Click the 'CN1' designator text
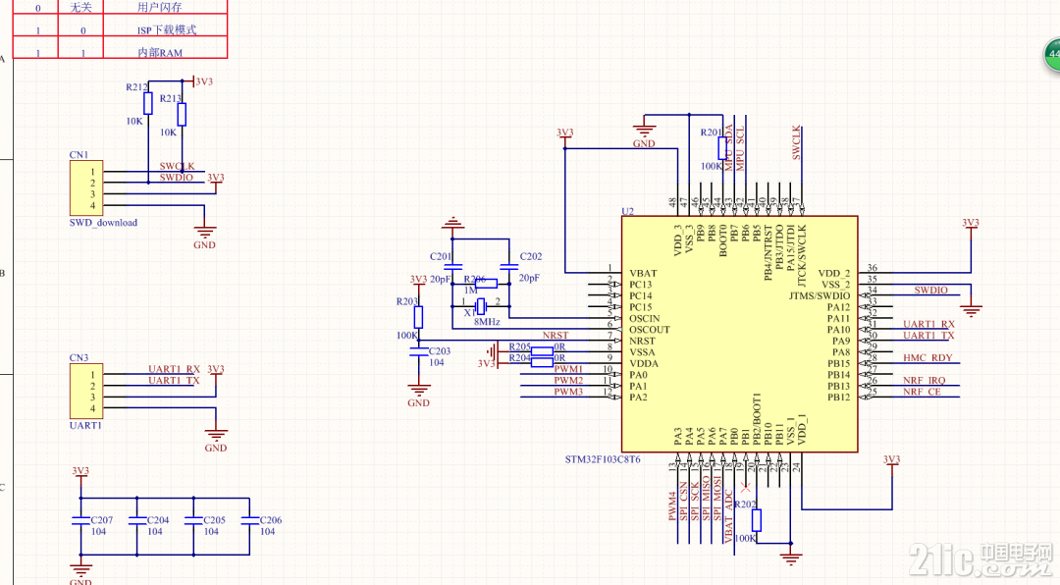The image size is (1060, 585). click(79, 155)
